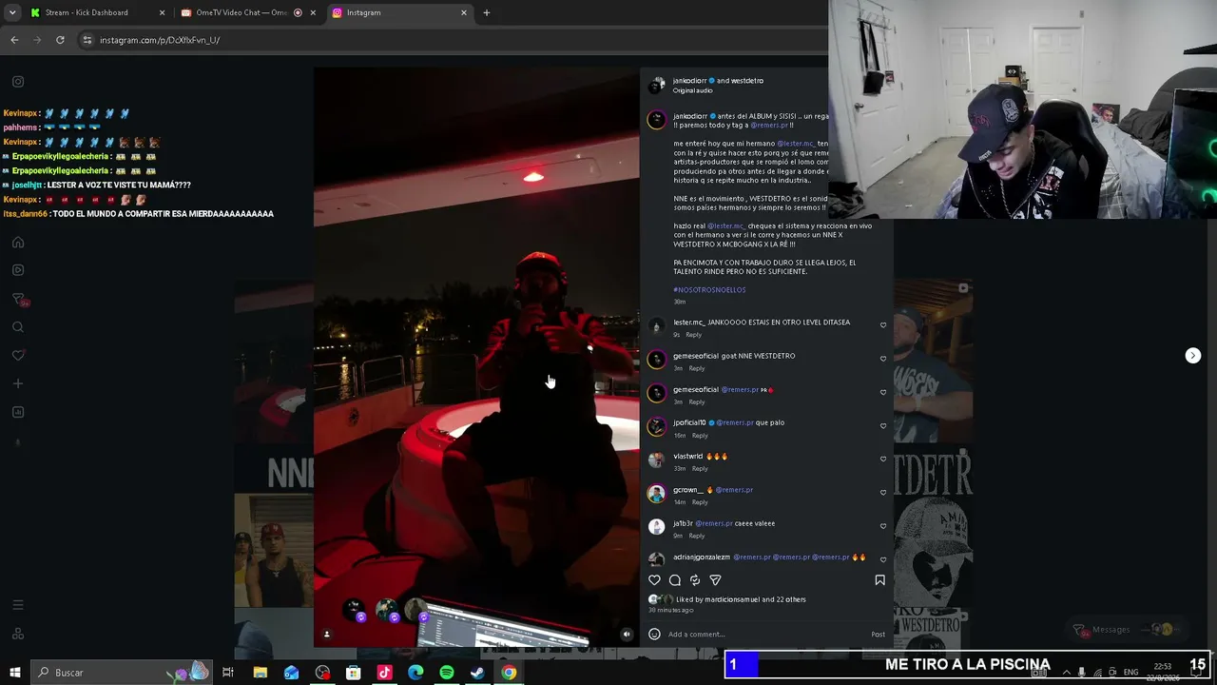Like the jpoficial10 'que palo' comment

click(883, 425)
